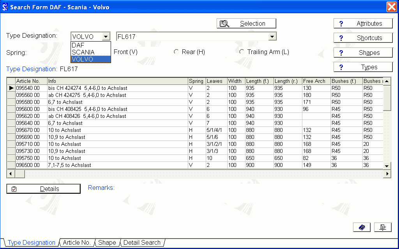
Task: Click the Selection button
Action: pyautogui.click(x=246, y=23)
